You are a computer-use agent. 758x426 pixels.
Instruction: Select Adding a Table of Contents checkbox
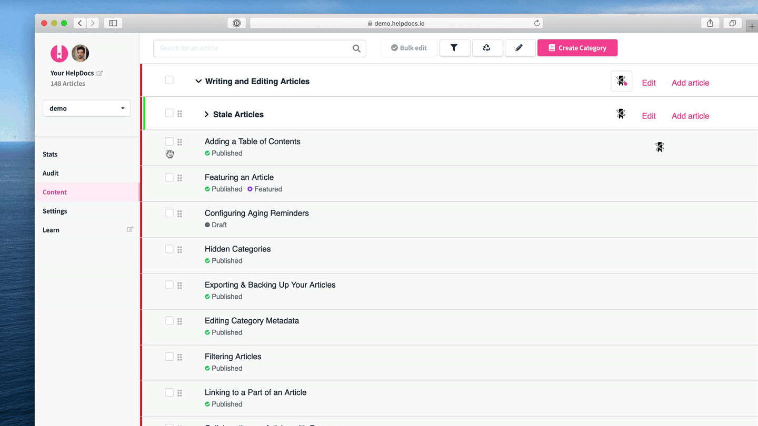click(x=169, y=141)
